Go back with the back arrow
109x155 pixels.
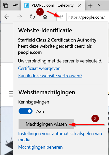[x=7, y=17]
